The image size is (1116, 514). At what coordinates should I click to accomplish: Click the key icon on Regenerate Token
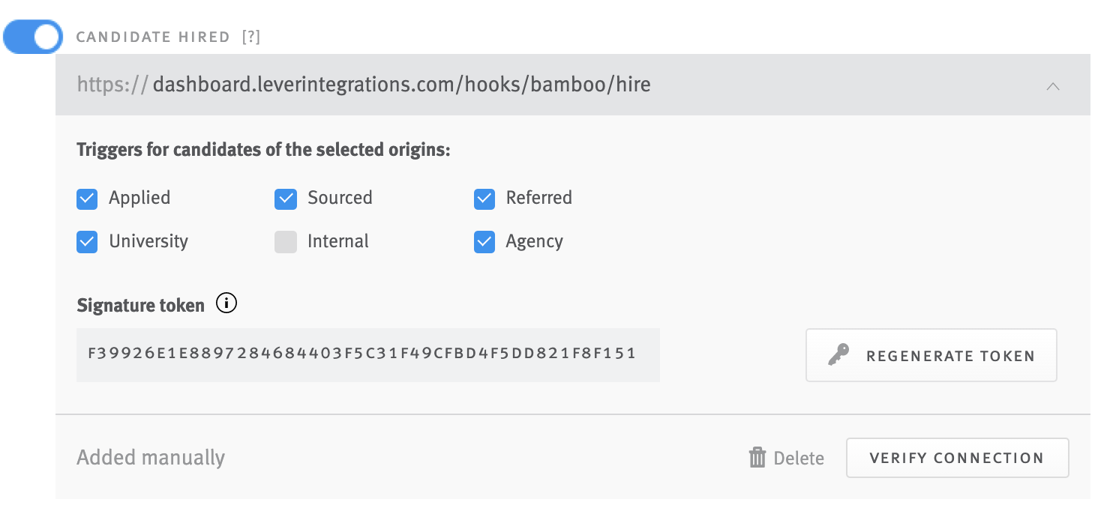click(838, 355)
